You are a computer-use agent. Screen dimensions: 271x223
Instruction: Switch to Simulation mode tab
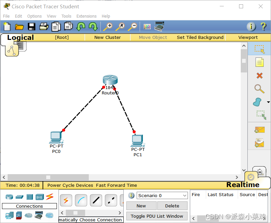click(x=260, y=171)
